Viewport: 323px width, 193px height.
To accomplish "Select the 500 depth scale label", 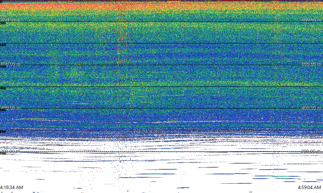I will 3,110.
